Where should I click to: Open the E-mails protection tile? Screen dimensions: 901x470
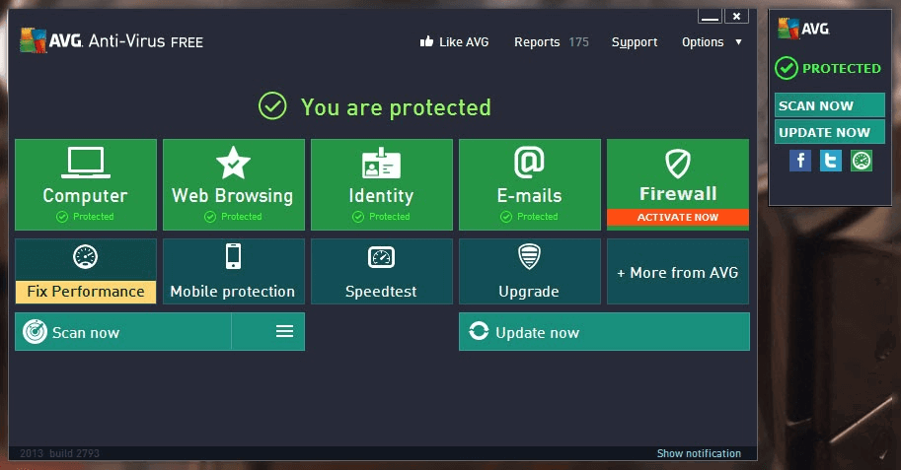(x=529, y=184)
